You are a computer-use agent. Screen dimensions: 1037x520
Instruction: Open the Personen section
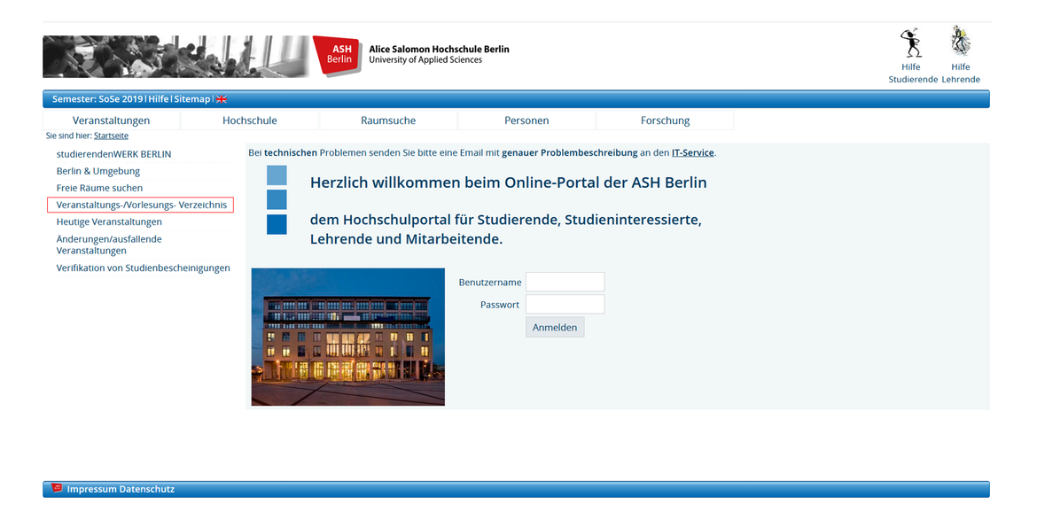526,120
